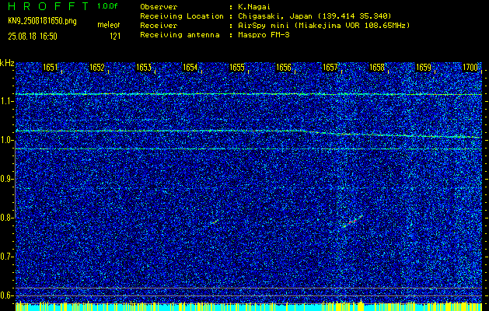This screenshot has height=311, width=489.
Task: Click the 1659 time marker
Action: click(424, 68)
